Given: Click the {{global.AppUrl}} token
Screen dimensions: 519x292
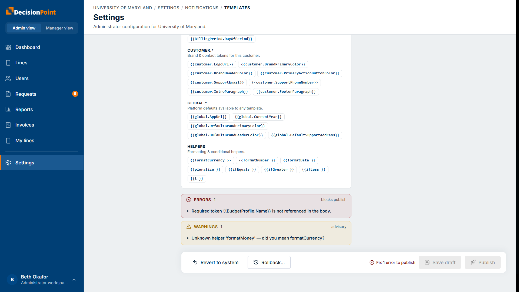Looking at the screenshot, I should 209,117.
